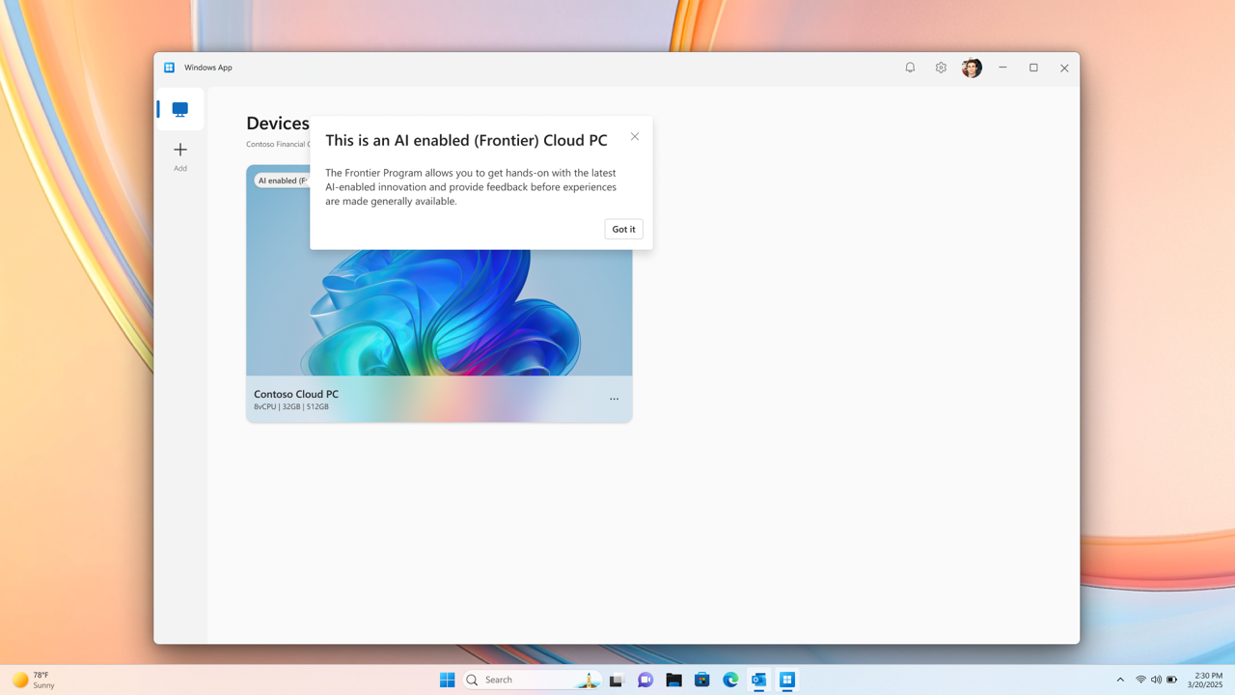Click the Windows App title bar icon
The width and height of the screenshot is (1235, 695).
170,68
